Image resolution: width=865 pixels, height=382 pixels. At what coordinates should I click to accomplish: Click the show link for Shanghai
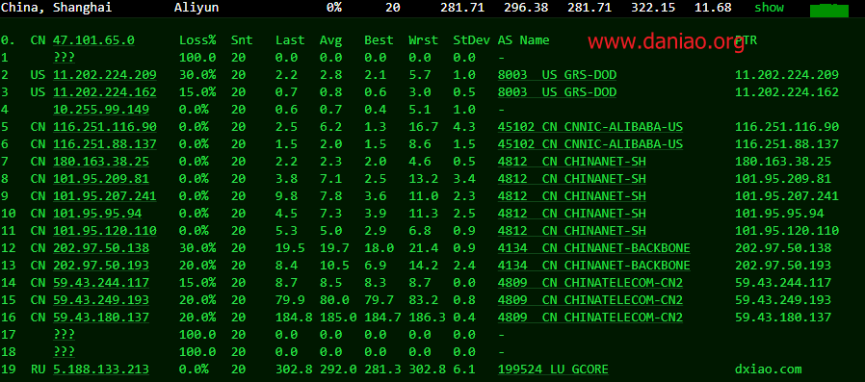769,7
